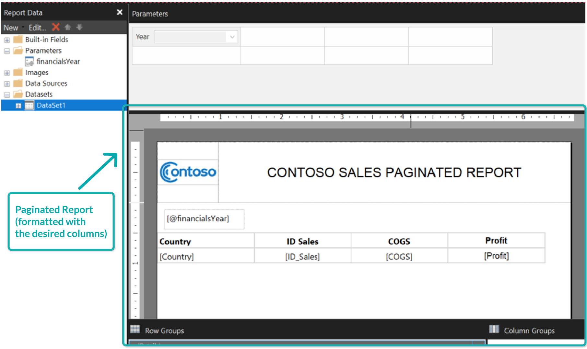Select the [Country] data cell
This screenshot has height=349, width=587.
206,256
